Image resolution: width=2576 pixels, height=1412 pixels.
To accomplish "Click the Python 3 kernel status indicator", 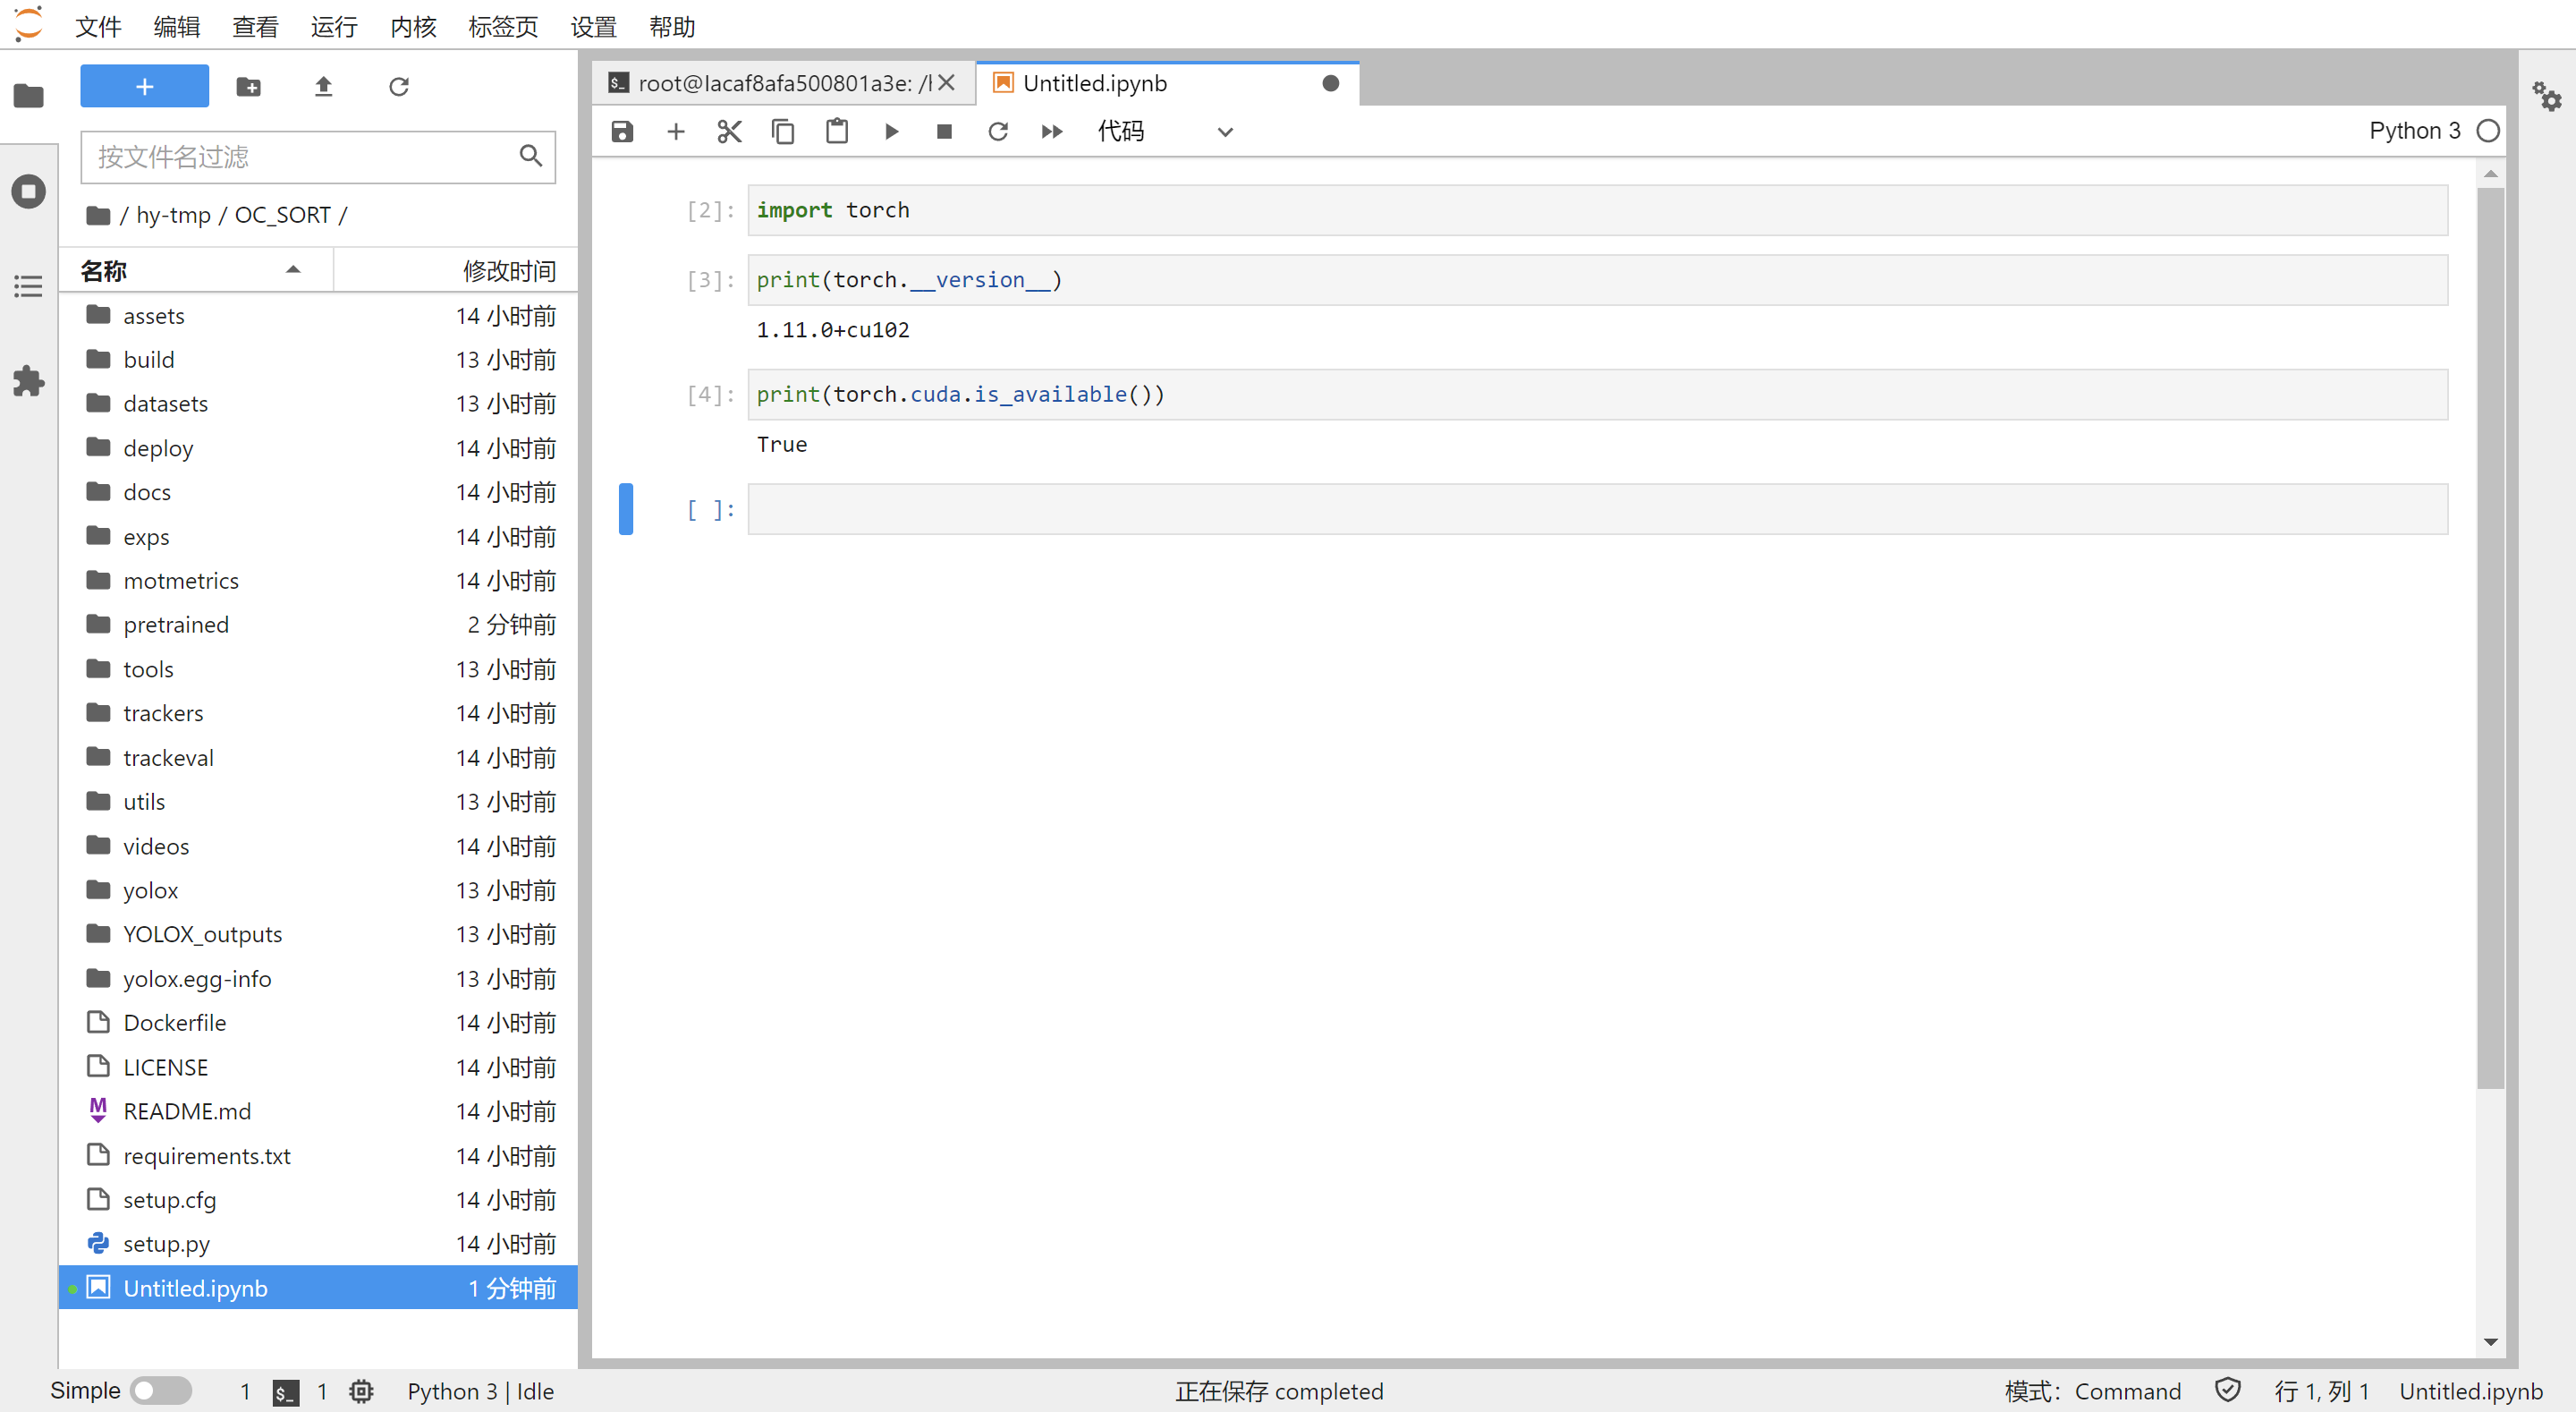I will 2489,130.
